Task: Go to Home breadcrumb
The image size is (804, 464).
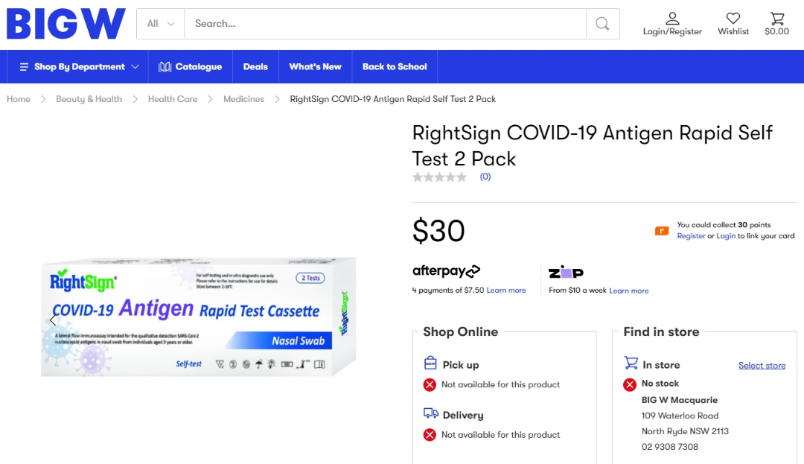Action: tap(19, 99)
